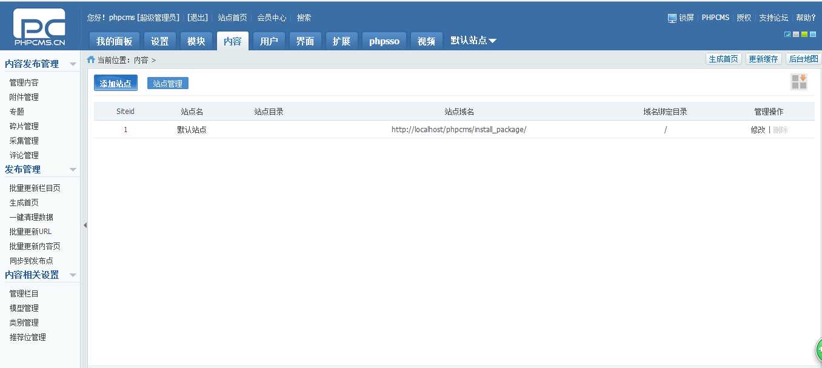Screen dimensions: 822x368
Task: Open 推荐位管理 in sidebar
Action: tap(28, 338)
